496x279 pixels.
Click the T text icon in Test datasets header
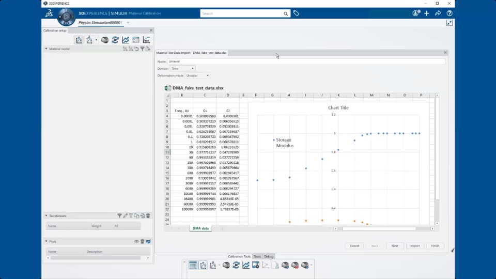(x=131, y=216)
